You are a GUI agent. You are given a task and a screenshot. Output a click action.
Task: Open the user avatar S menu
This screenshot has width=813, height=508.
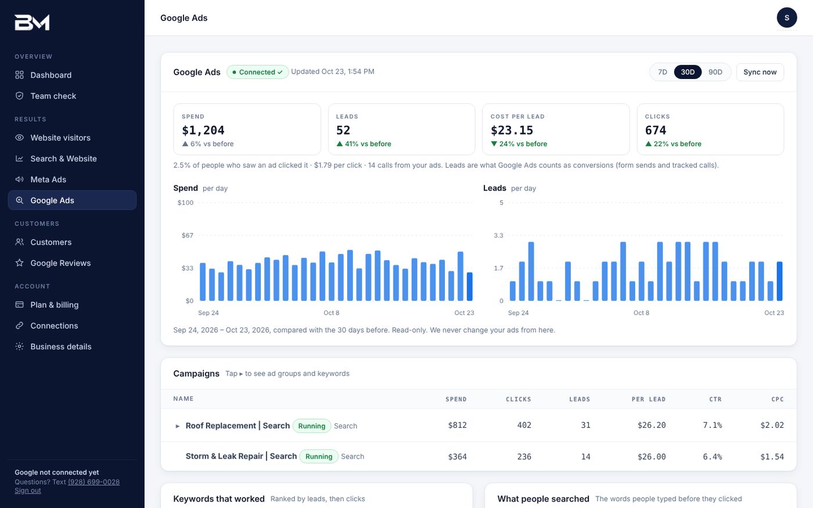(787, 18)
